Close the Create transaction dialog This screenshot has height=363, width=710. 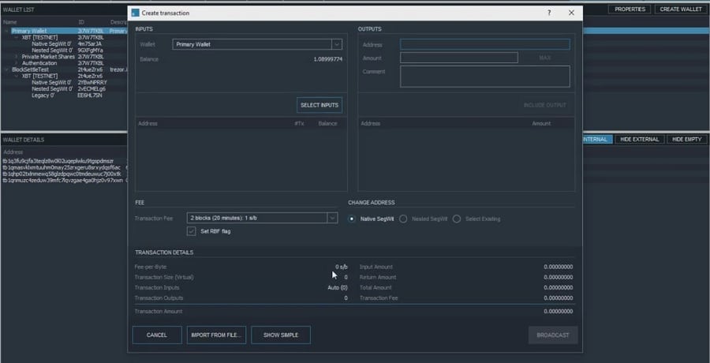571,13
